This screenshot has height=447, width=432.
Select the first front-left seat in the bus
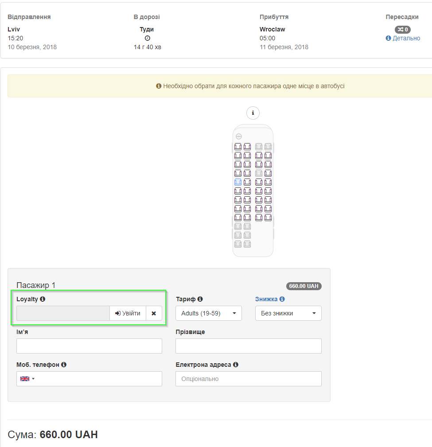(238, 147)
